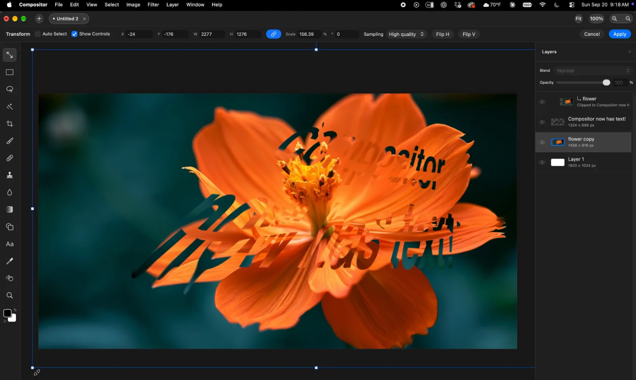This screenshot has height=380, width=636.
Task: Open the Edit menu
Action: tap(74, 5)
